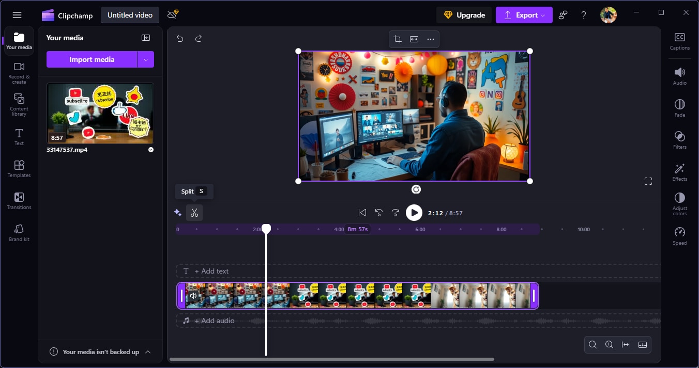Image resolution: width=699 pixels, height=368 pixels.
Task: Open the Help question mark
Action: click(584, 15)
